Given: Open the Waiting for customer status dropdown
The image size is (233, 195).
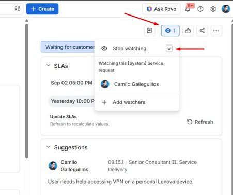Looking at the screenshot, I should pos(68,47).
